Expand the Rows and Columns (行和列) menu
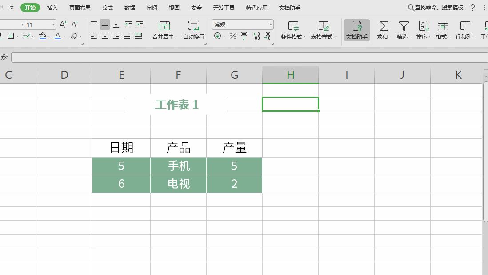The height and width of the screenshot is (275, 488). (x=464, y=30)
